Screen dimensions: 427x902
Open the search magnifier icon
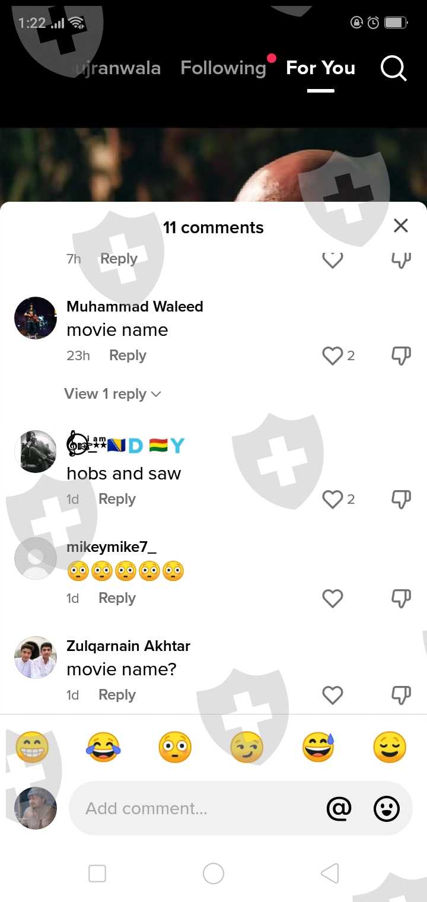pos(394,69)
